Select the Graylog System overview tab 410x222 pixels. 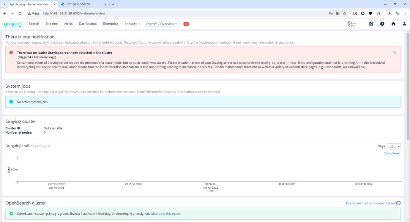[33, 5]
